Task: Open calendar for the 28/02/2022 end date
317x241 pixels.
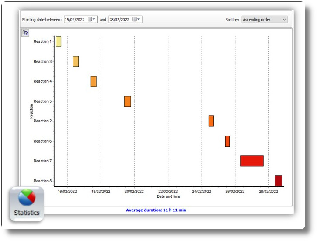Action: pyautogui.click(x=136, y=19)
